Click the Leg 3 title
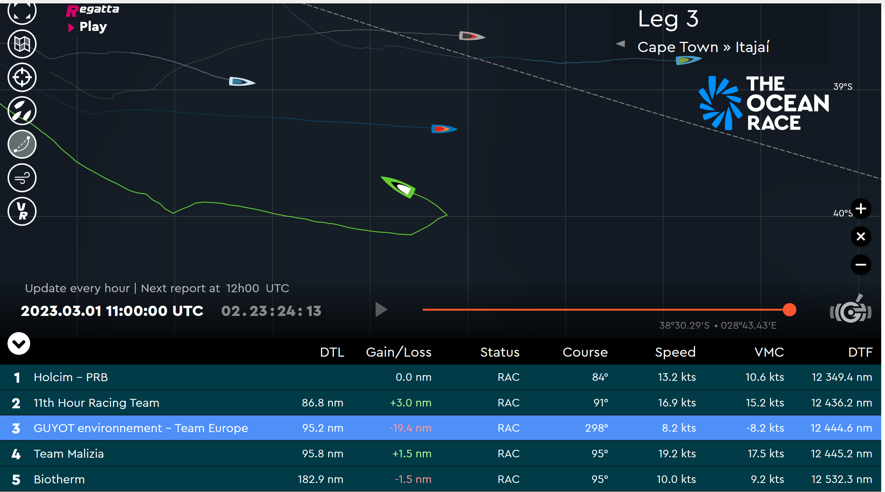885x492 pixels. click(x=668, y=19)
